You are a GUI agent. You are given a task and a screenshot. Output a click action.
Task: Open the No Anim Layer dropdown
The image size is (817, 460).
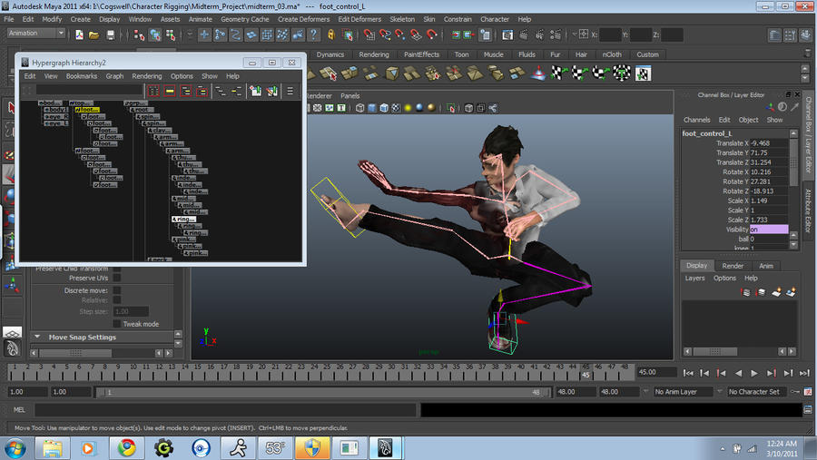tap(683, 392)
